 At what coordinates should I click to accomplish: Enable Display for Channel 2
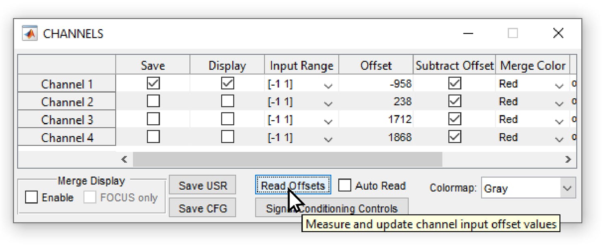(227, 101)
